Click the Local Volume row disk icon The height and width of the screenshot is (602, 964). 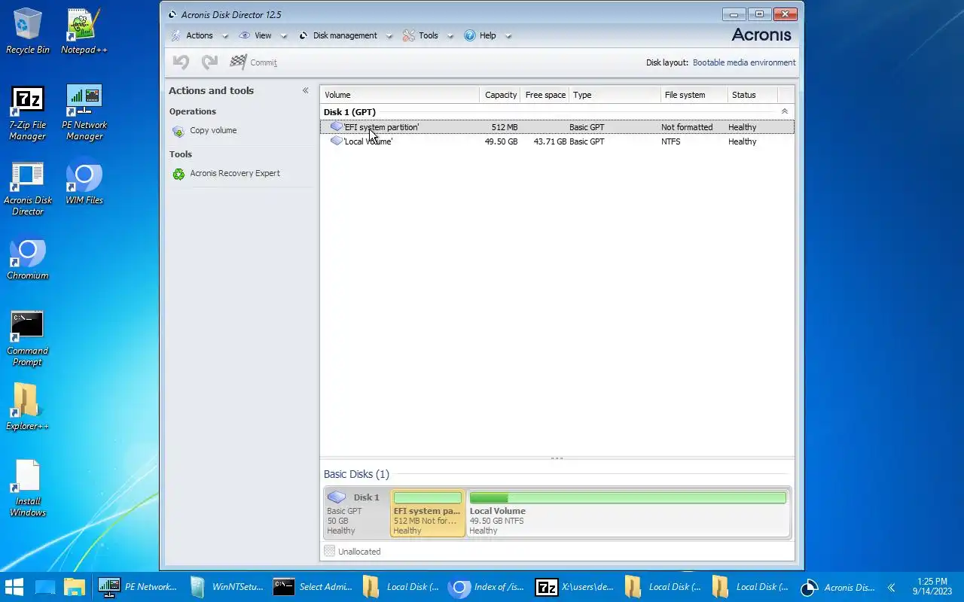pos(336,141)
